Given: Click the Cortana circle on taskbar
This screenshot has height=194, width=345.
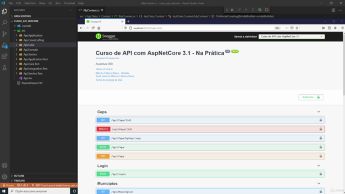Looking at the screenshot, I should (74, 191).
